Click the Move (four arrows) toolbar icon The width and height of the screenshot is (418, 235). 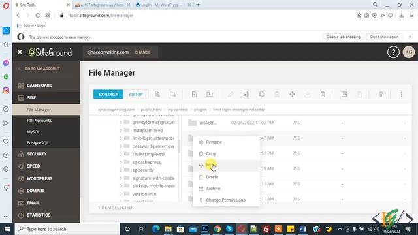292,94
